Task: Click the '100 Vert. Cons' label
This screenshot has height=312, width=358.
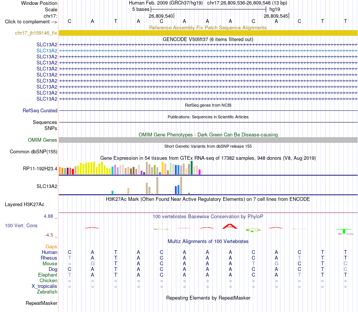Action: pos(21,225)
